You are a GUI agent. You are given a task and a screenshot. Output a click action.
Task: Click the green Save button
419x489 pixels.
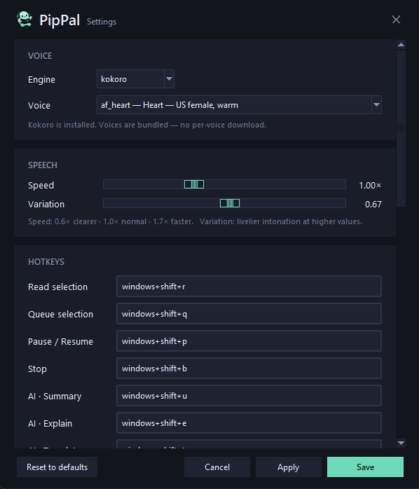pyautogui.click(x=365, y=467)
